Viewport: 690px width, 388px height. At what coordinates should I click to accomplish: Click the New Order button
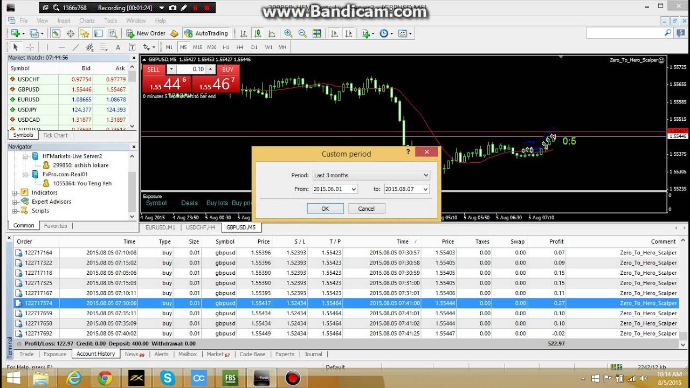click(146, 33)
